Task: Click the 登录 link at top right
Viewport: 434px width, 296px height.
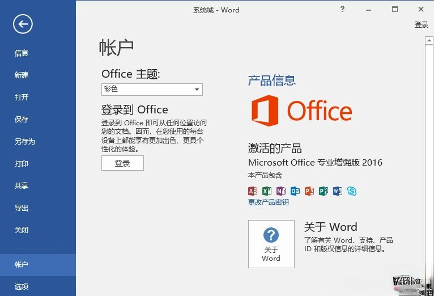Action: click(x=422, y=24)
